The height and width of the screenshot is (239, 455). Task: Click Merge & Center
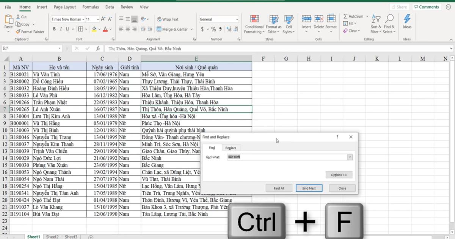[172, 29]
